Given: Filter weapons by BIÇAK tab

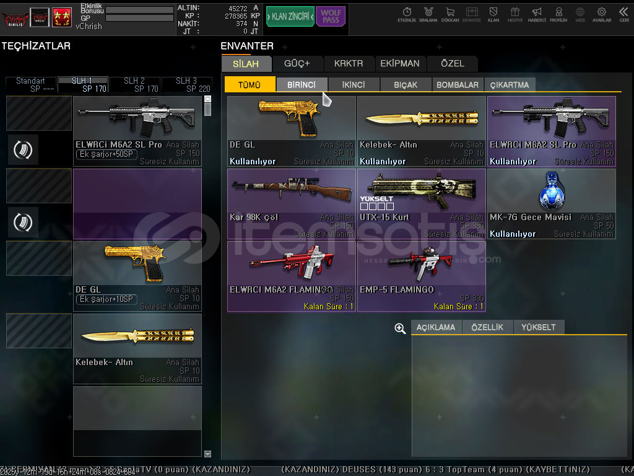Looking at the screenshot, I should (406, 85).
